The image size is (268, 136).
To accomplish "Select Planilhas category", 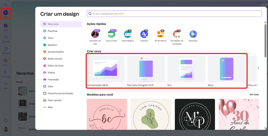I will tap(61, 31).
